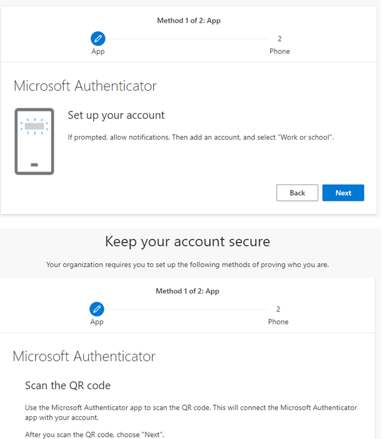Click the App step label in the Scan the QR code panel
382x439 pixels.
pyautogui.click(x=97, y=322)
